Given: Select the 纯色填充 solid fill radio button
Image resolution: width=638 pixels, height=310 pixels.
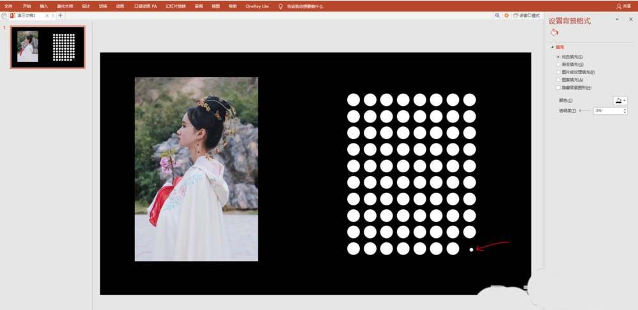Looking at the screenshot, I should coord(558,57).
